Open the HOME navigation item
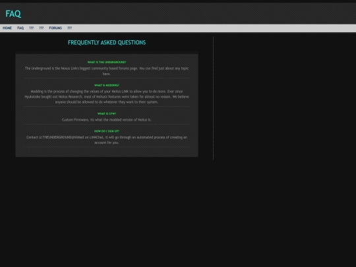The image size is (356, 267). coord(7,28)
